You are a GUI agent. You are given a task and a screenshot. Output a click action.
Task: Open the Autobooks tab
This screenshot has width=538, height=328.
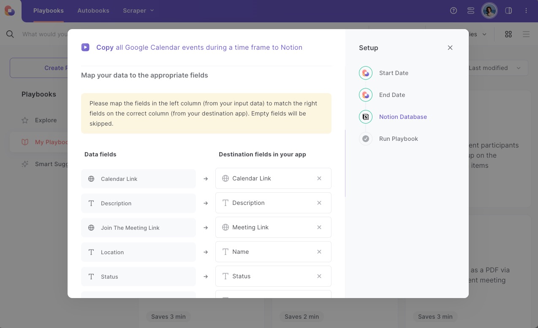[93, 11]
